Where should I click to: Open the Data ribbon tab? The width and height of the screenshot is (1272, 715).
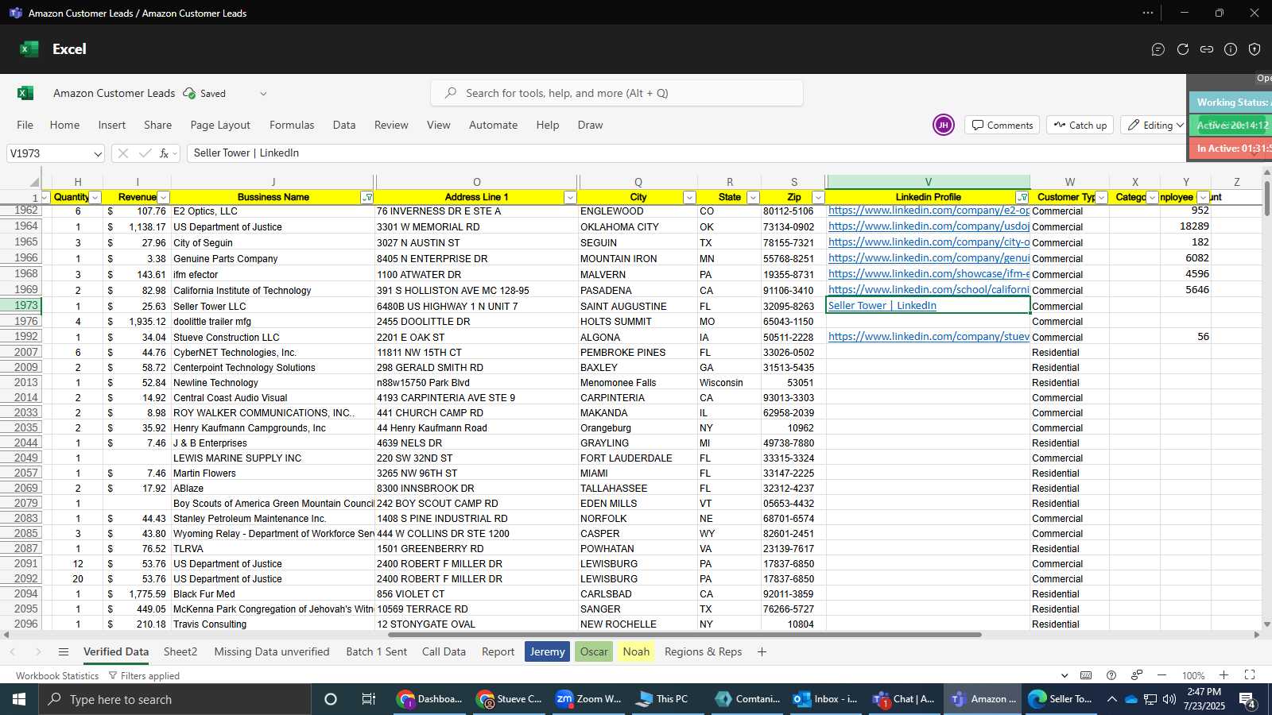pyautogui.click(x=344, y=125)
